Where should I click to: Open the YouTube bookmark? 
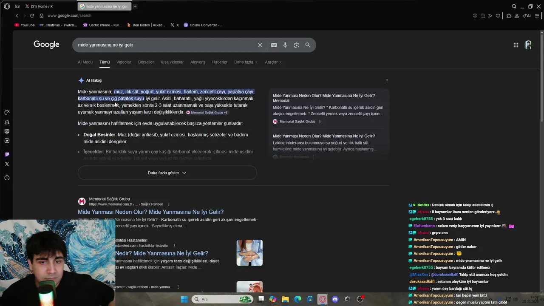coord(25,25)
